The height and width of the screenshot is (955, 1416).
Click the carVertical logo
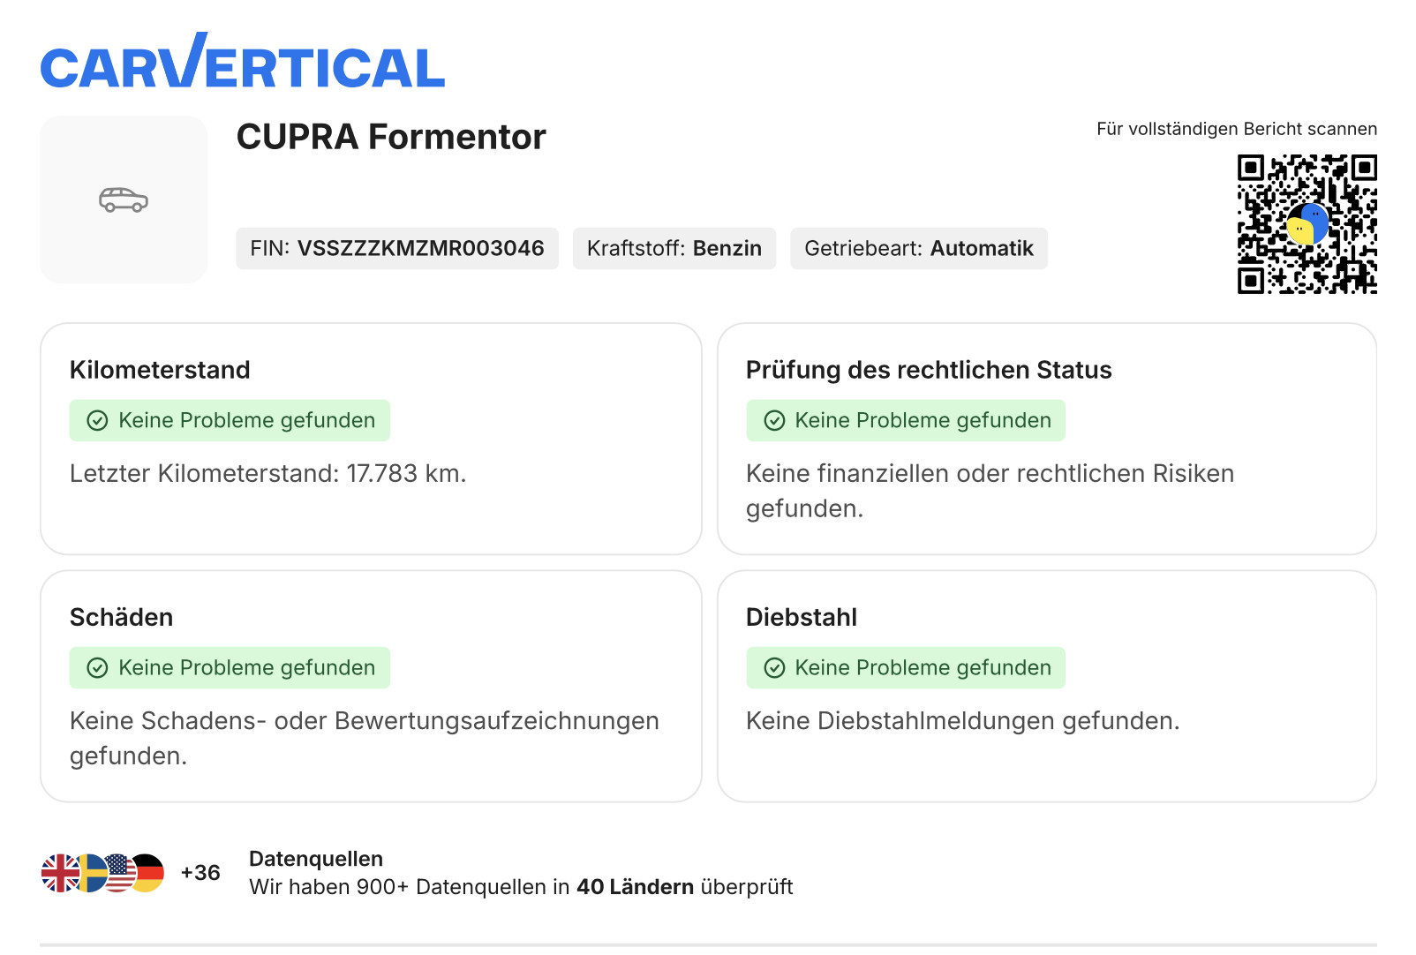click(243, 64)
